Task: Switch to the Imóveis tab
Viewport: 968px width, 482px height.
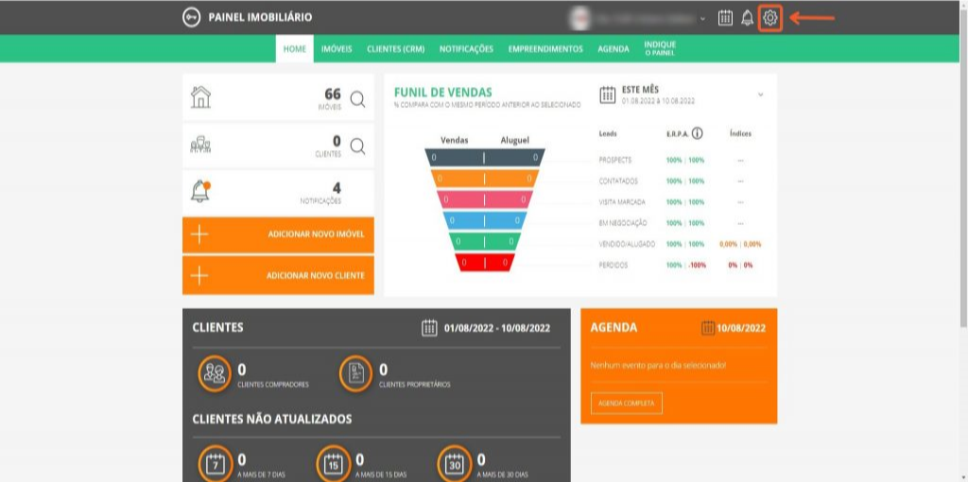Action: click(337, 49)
